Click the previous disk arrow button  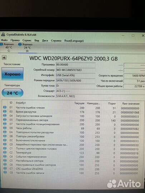4,58
